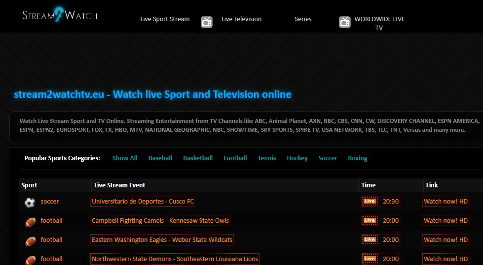Click the 20:30 time in Universitario row
Screen dimensions: 483x265
pos(391,202)
